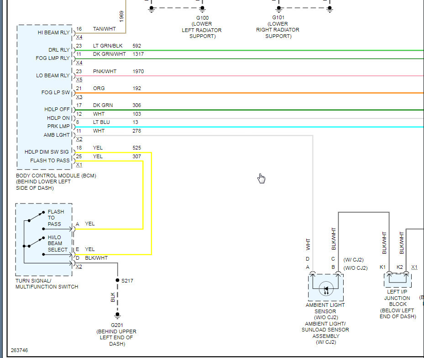Click the ORG wire color label
The width and height of the screenshot is (424, 358).
pos(99,88)
